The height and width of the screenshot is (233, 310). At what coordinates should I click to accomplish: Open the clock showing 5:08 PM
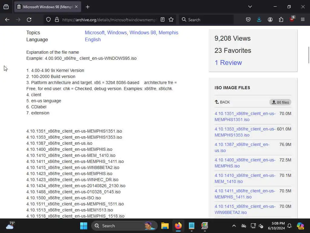pyautogui.click(x=276, y=226)
